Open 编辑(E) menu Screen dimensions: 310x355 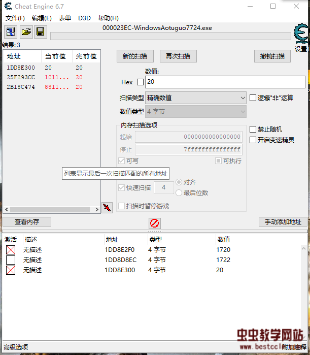coord(42,18)
